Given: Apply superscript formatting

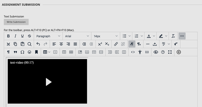Looking at the screenshot, I should tap(100, 44).
